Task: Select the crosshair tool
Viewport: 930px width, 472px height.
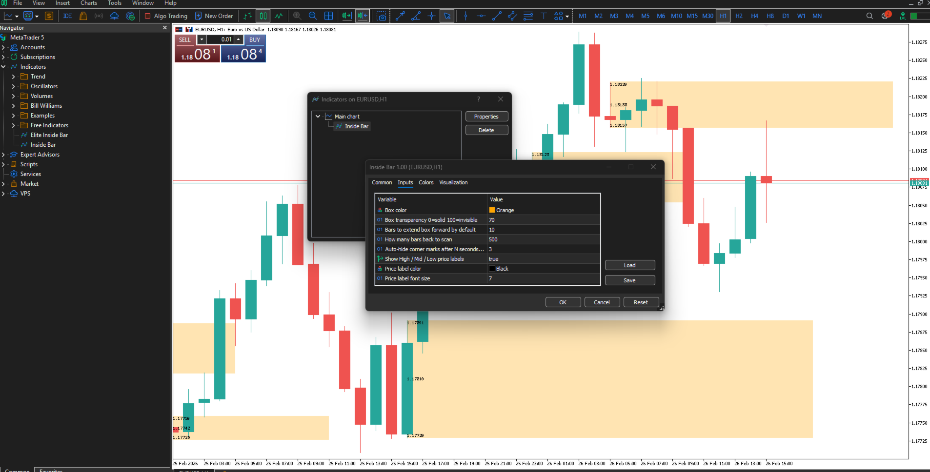Action: pyautogui.click(x=431, y=16)
